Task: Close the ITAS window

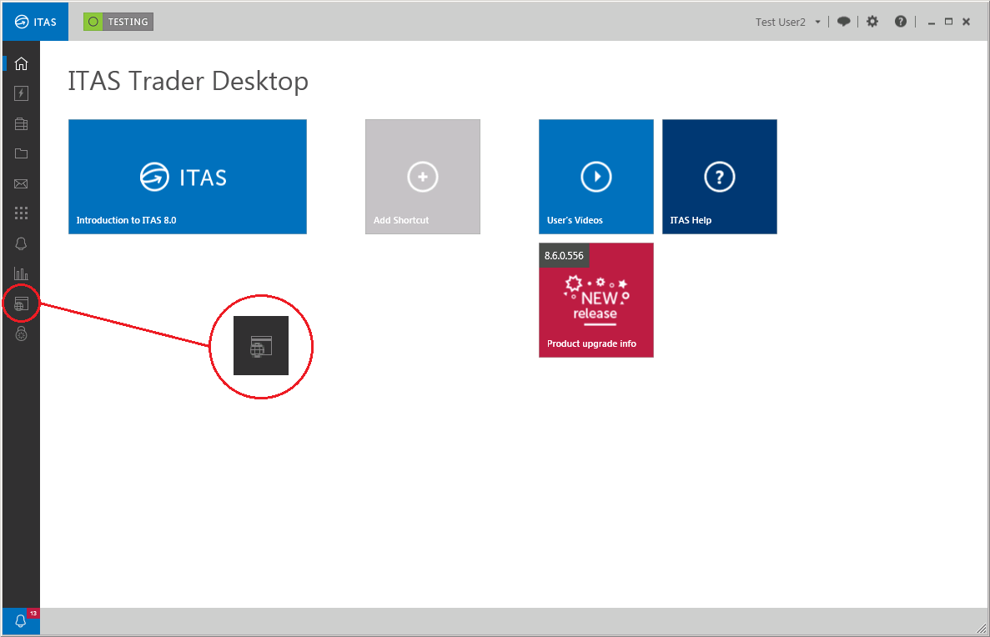Action: tap(966, 22)
